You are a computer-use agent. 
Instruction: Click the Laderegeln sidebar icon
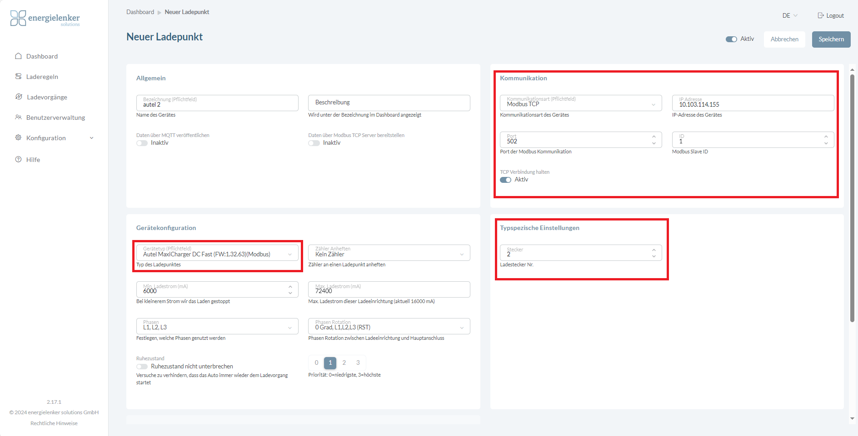point(19,77)
